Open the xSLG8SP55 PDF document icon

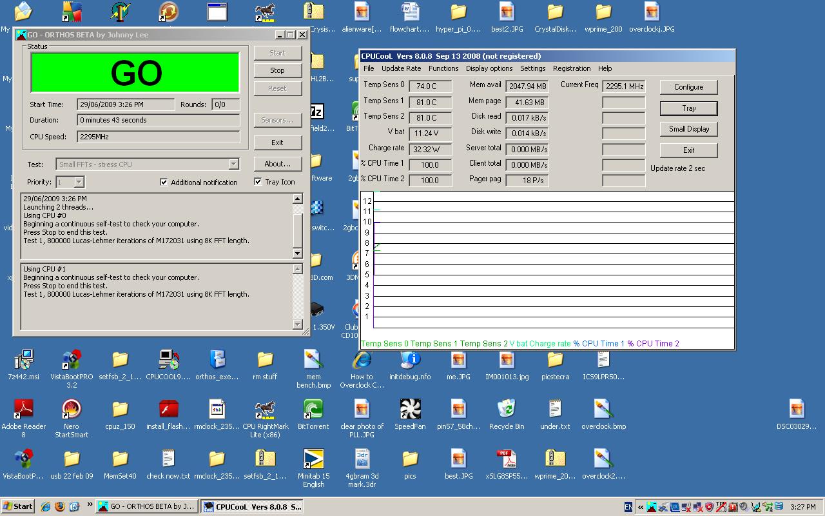click(x=507, y=459)
